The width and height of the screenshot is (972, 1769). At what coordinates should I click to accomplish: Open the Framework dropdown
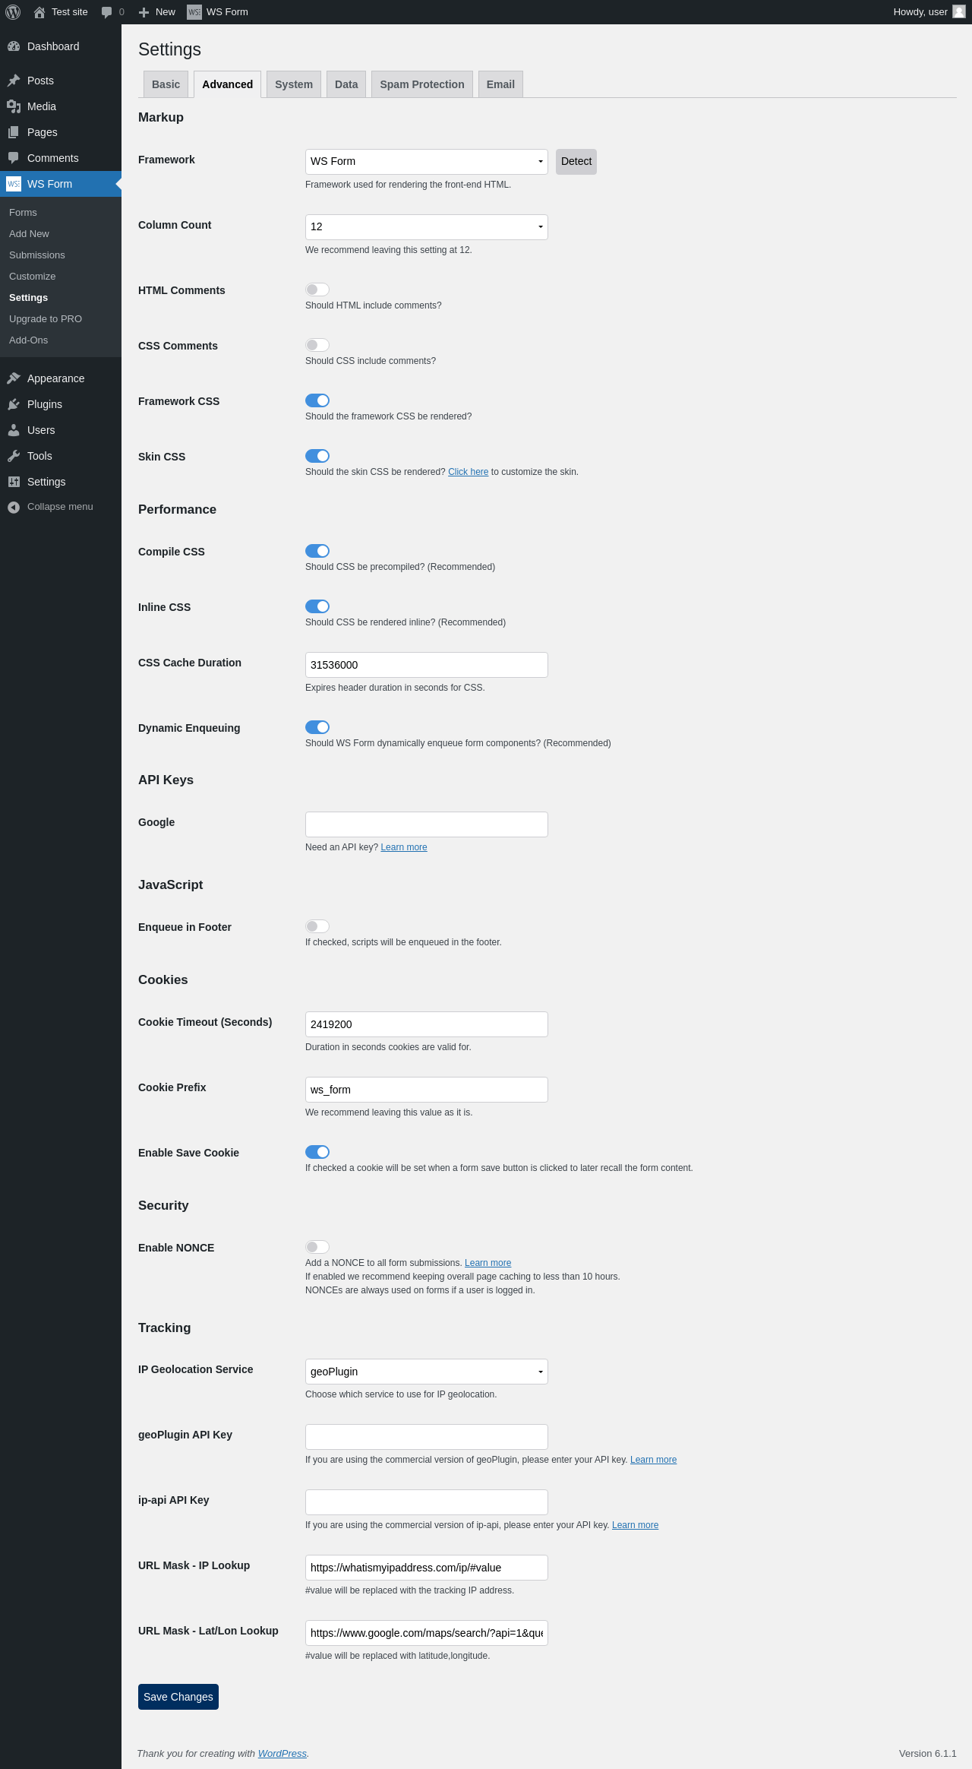[x=426, y=162]
